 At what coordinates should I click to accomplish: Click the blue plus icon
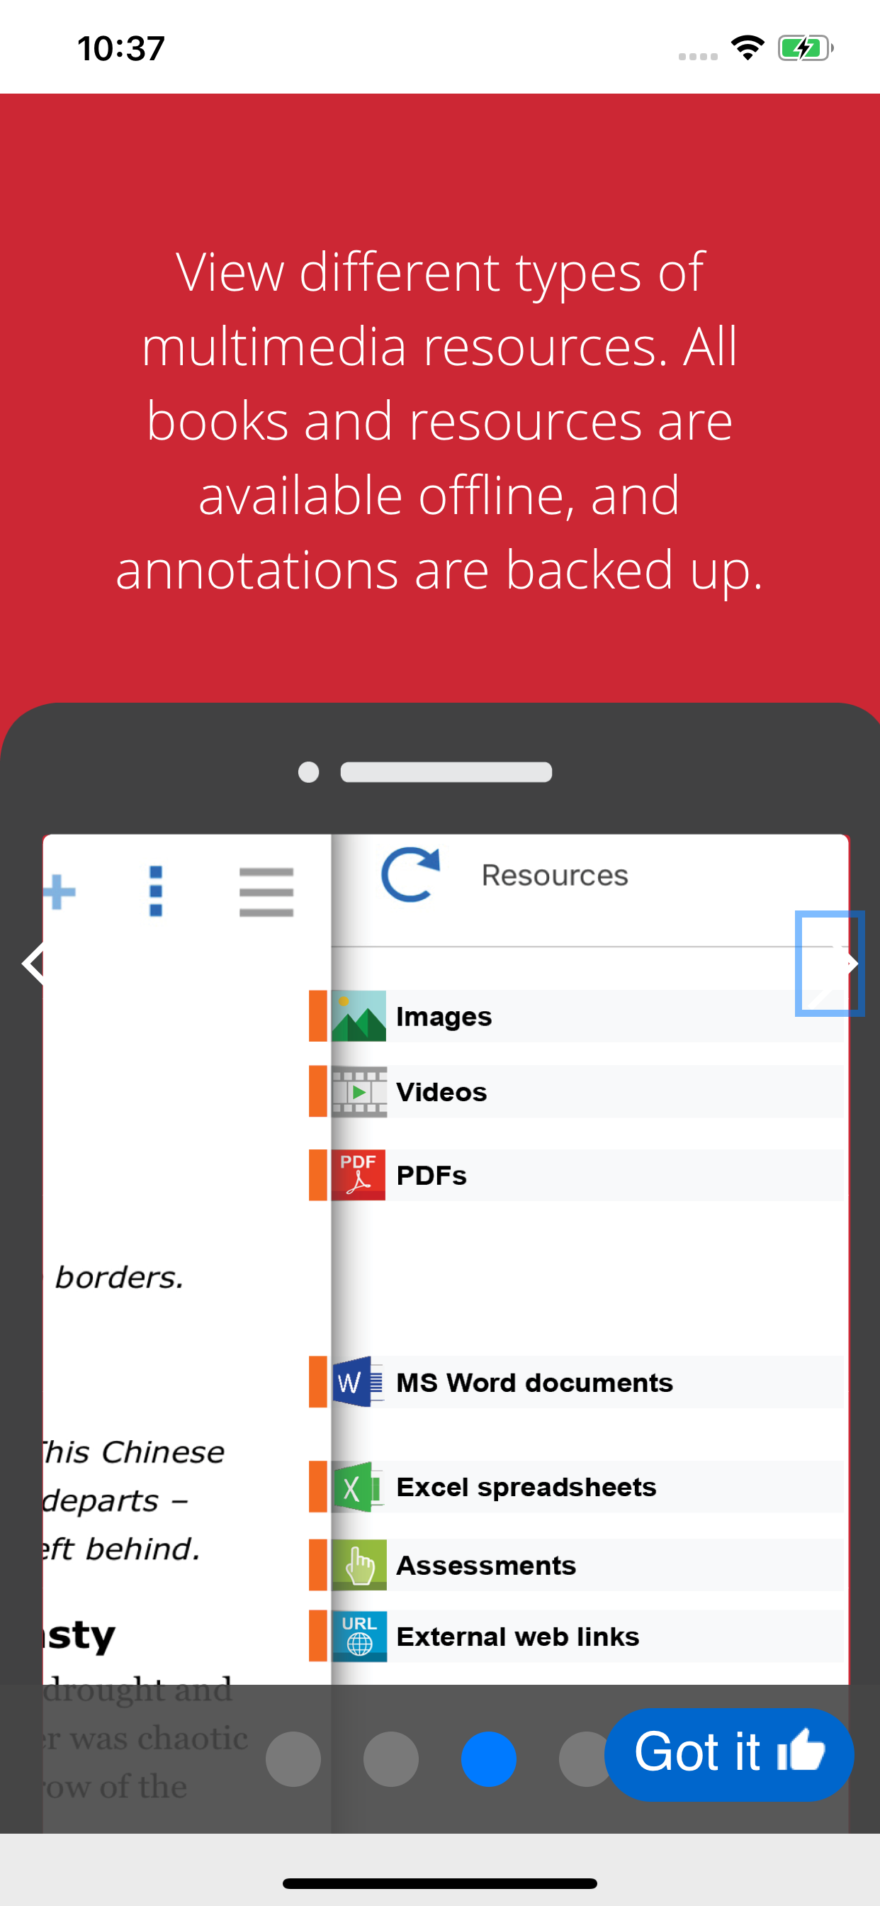pos(59,891)
